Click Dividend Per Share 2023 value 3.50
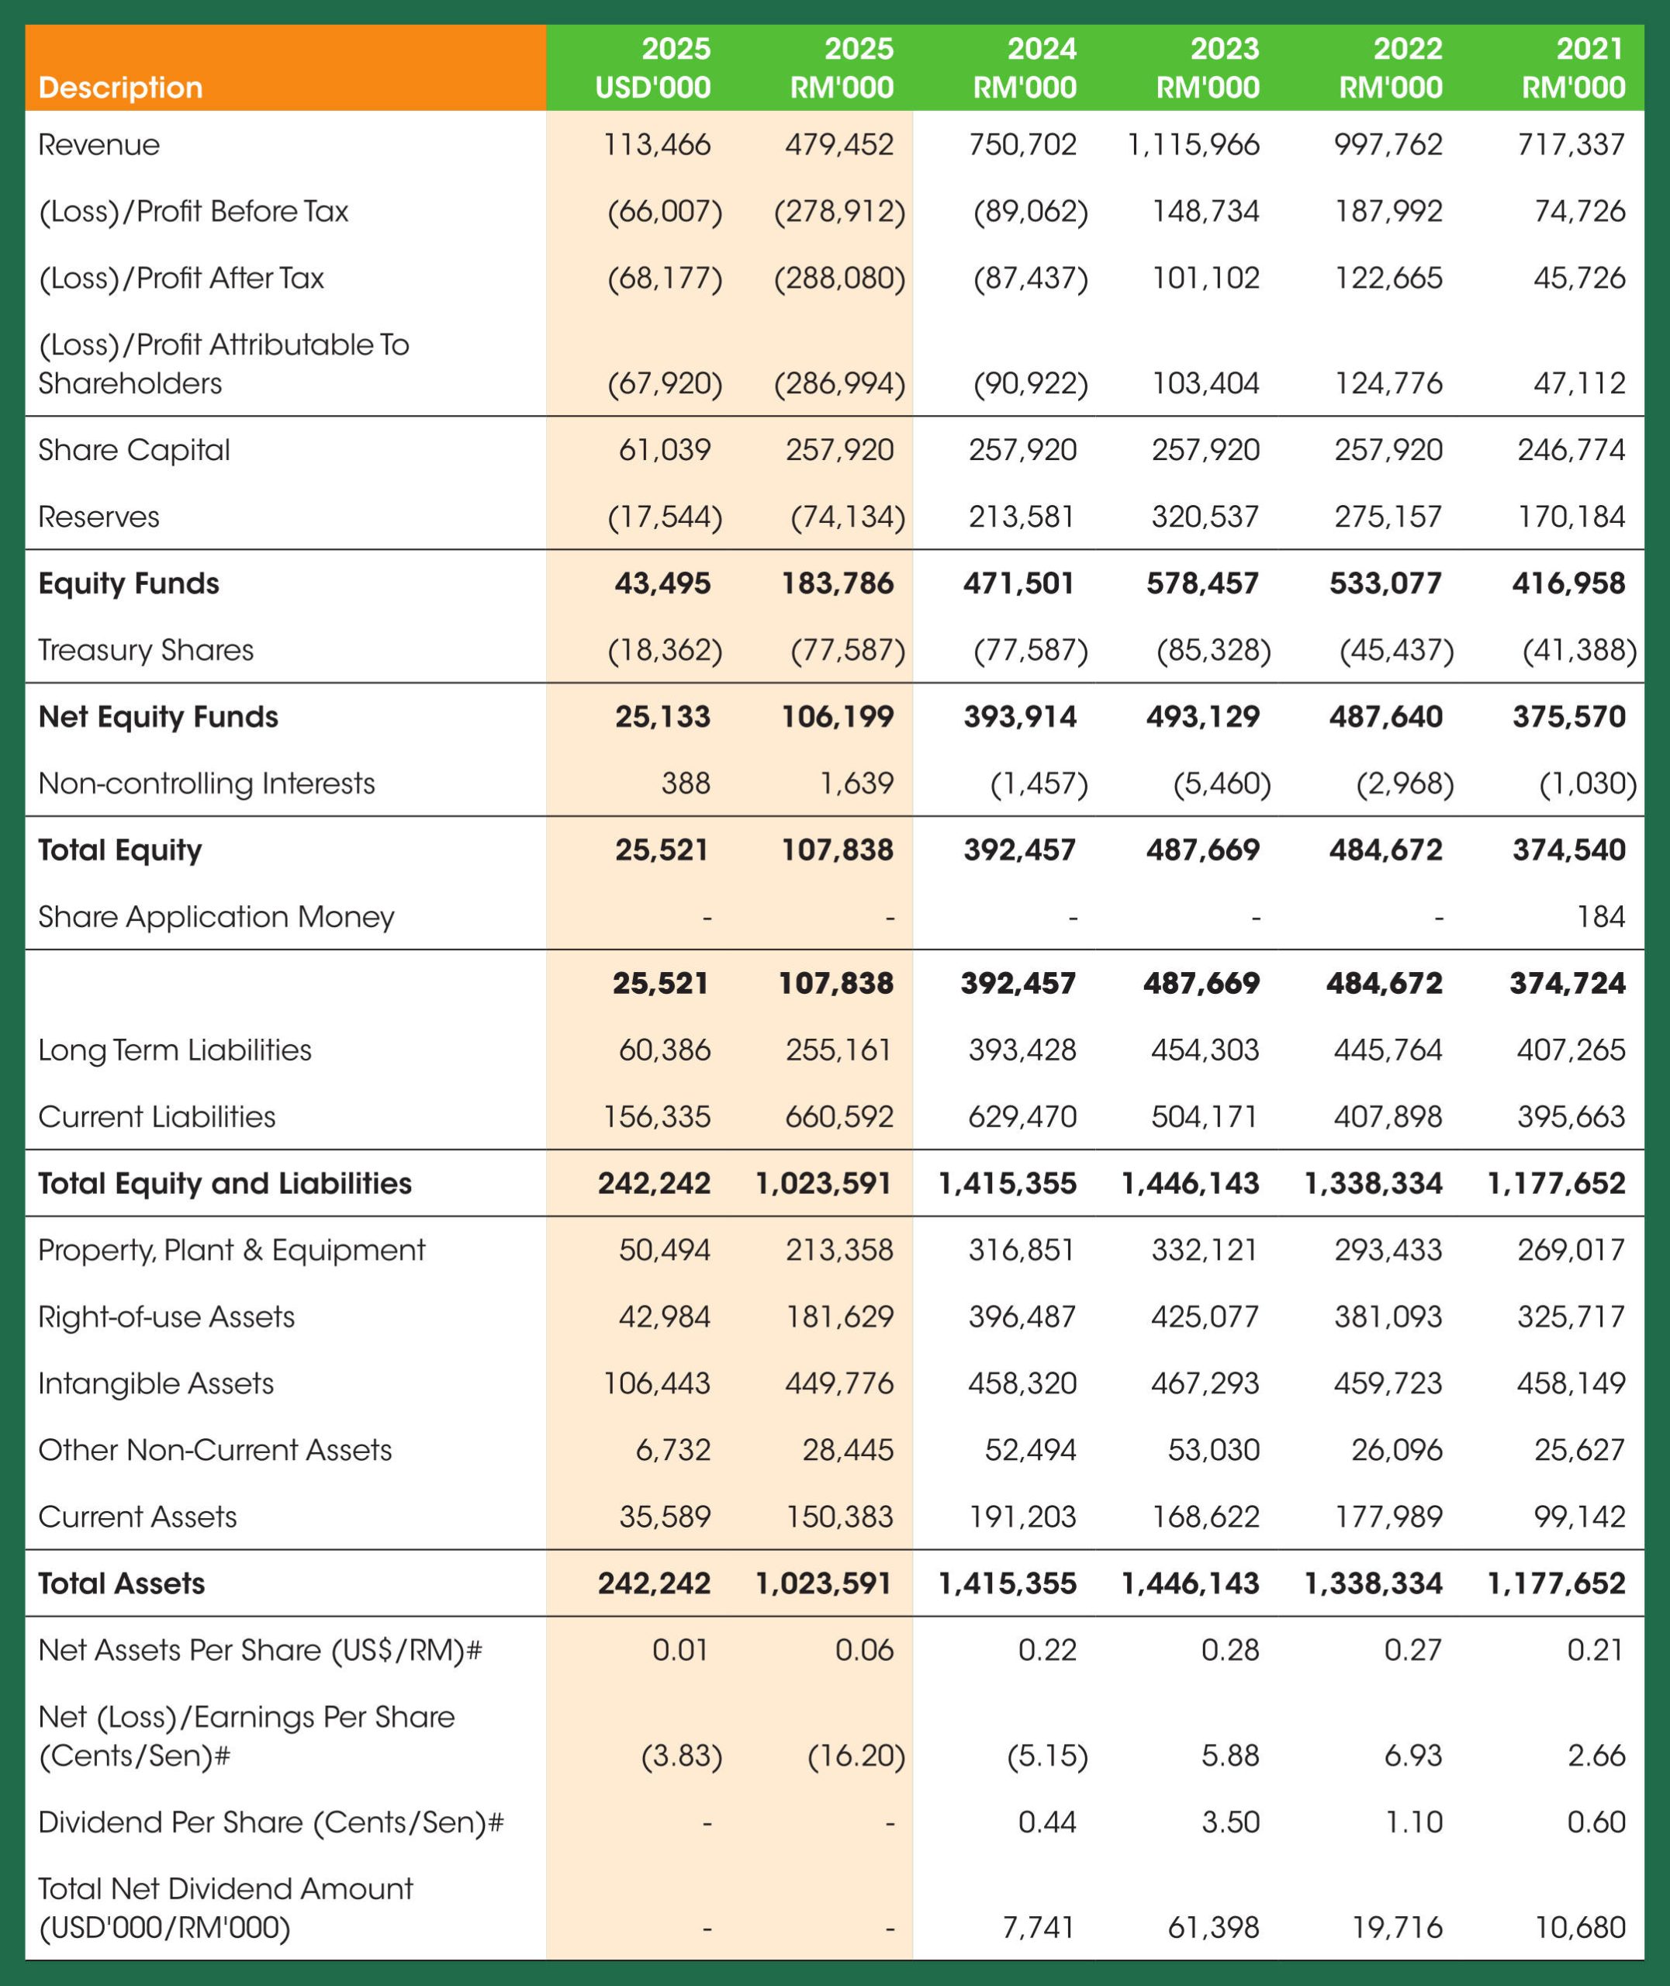Image resolution: width=1670 pixels, height=1986 pixels. (1229, 1822)
